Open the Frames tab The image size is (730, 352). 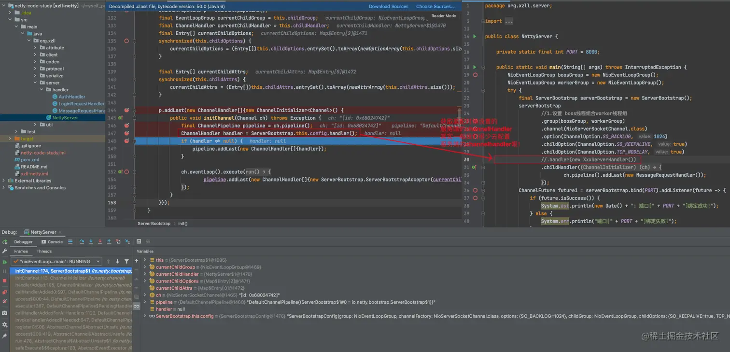pyautogui.click(x=21, y=251)
